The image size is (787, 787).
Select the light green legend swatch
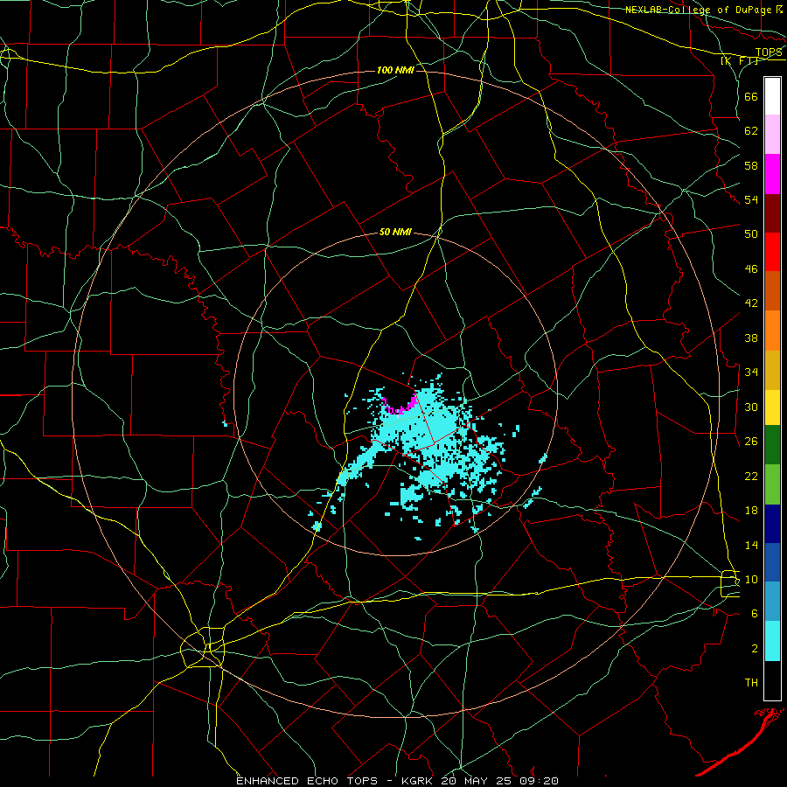(772, 484)
